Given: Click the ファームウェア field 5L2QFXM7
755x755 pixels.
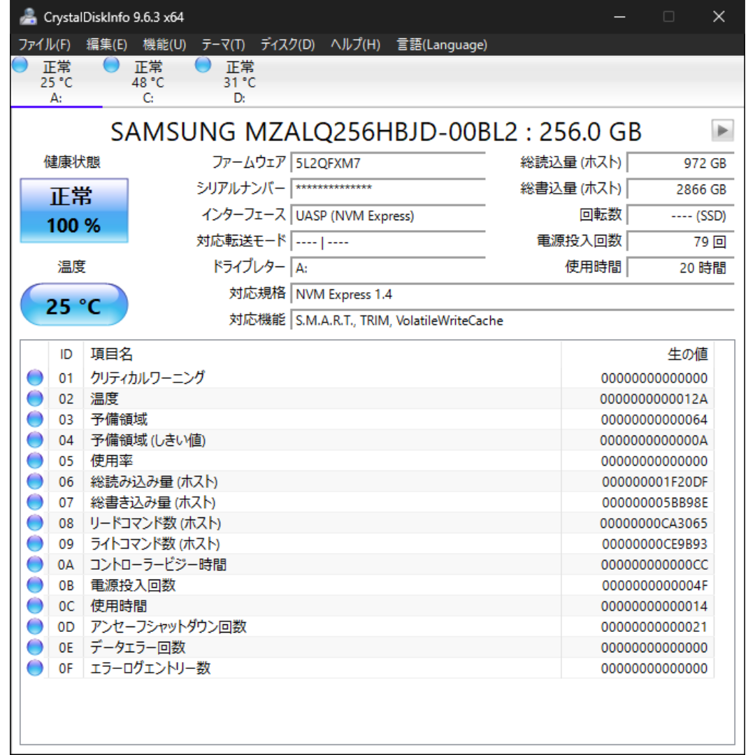Looking at the screenshot, I should [388, 163].
